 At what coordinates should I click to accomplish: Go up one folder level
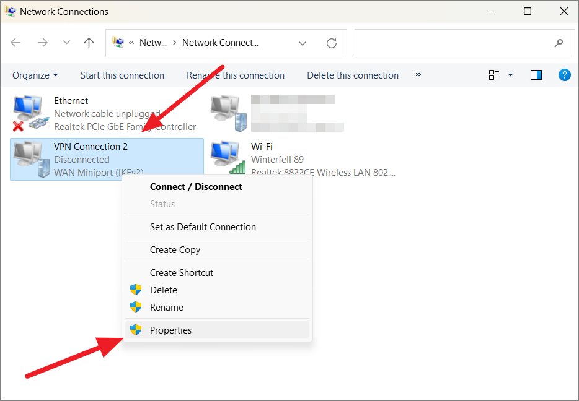pyautogui.click(x=89, y=43)
